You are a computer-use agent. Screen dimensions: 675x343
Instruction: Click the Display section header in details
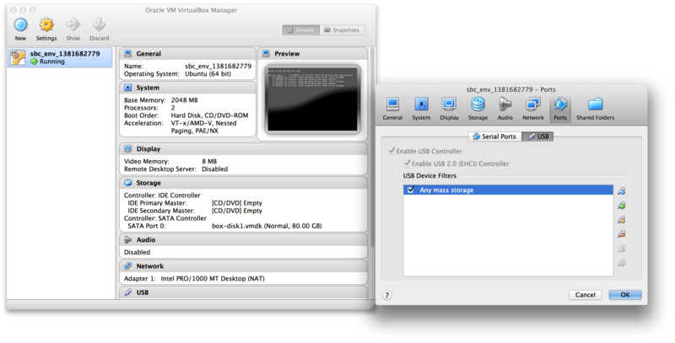243,148
